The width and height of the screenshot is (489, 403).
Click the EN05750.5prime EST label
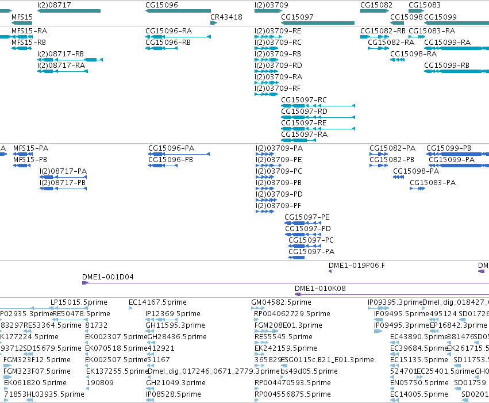point(419,383)
